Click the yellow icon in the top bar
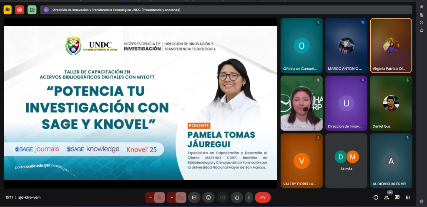This screenshot has height=207, width=427. pyautogui.click(x=8, y=10)
